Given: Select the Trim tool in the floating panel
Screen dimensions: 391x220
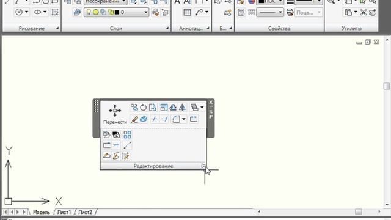Looking at the screenshot, I should pos(155,119).
